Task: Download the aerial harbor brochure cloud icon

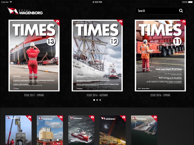Action: pyautogui.click(x=155, y=117)
